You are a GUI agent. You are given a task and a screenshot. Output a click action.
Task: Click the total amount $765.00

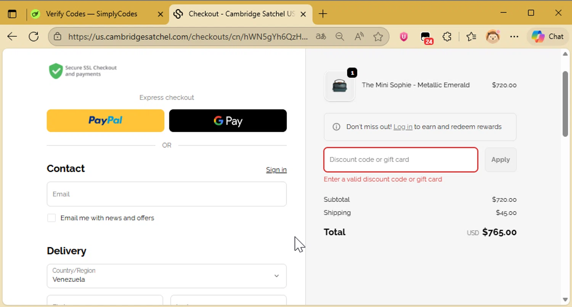(x=499, y=232)
